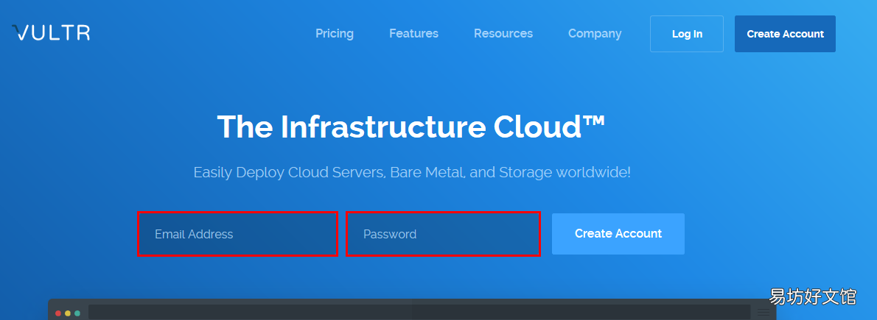This screenshot has width=877, height=320.
Task: Click the hamburger icon in the mockup window
Action: pyautogui.click(x=764, y=313)
